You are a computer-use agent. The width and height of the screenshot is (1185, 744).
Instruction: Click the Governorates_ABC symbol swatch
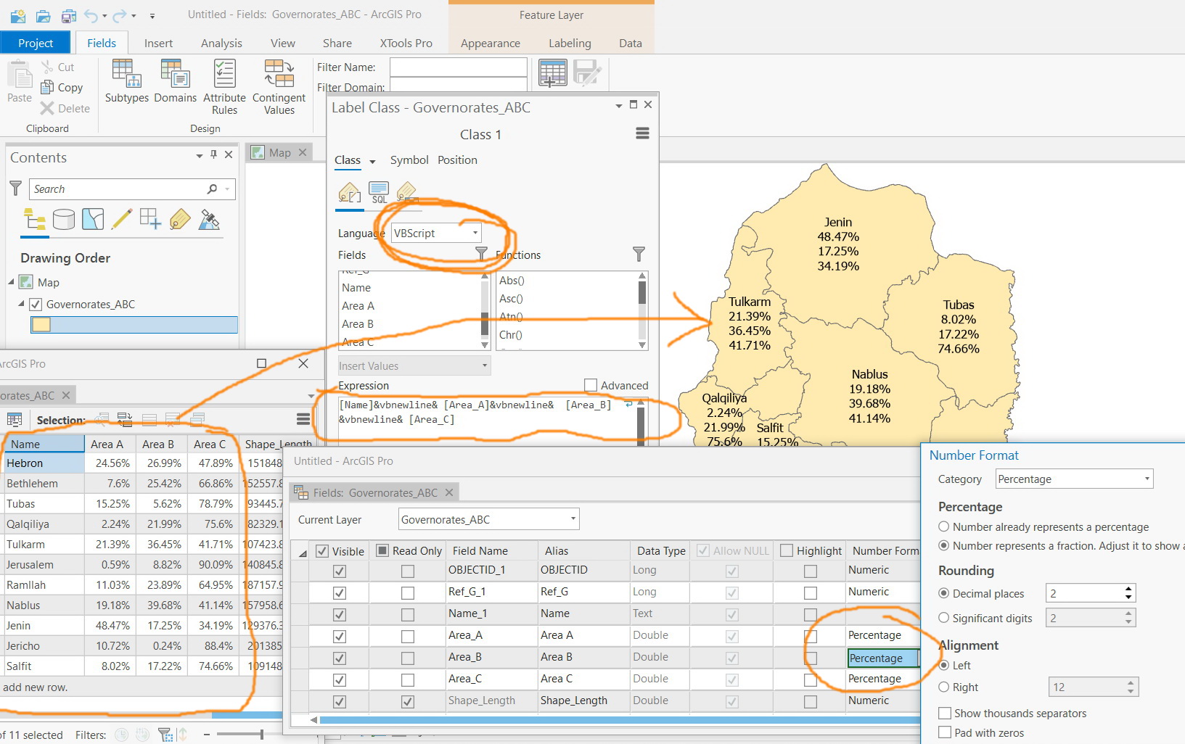41,324
